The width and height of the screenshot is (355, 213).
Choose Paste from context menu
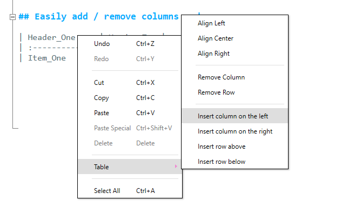[x=130, y=113]
